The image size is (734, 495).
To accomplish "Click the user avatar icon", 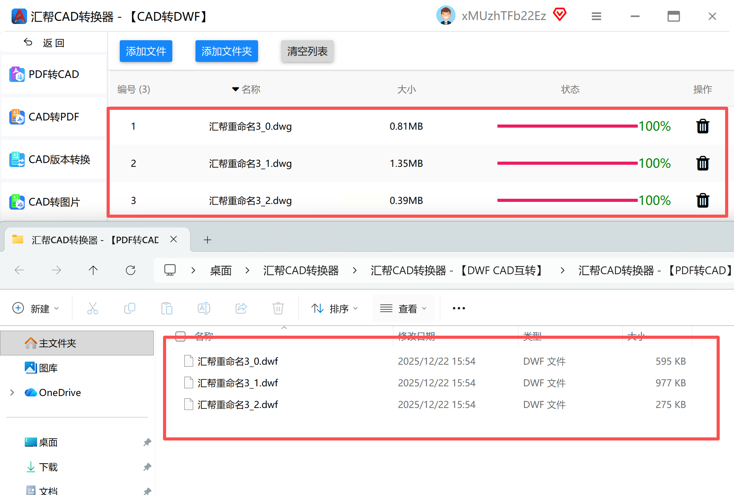I will click(446, 16).
